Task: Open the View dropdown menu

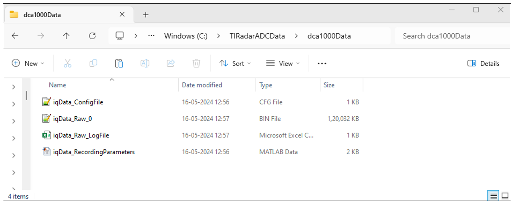Action: pyautogui.click(x=283, y=64)
